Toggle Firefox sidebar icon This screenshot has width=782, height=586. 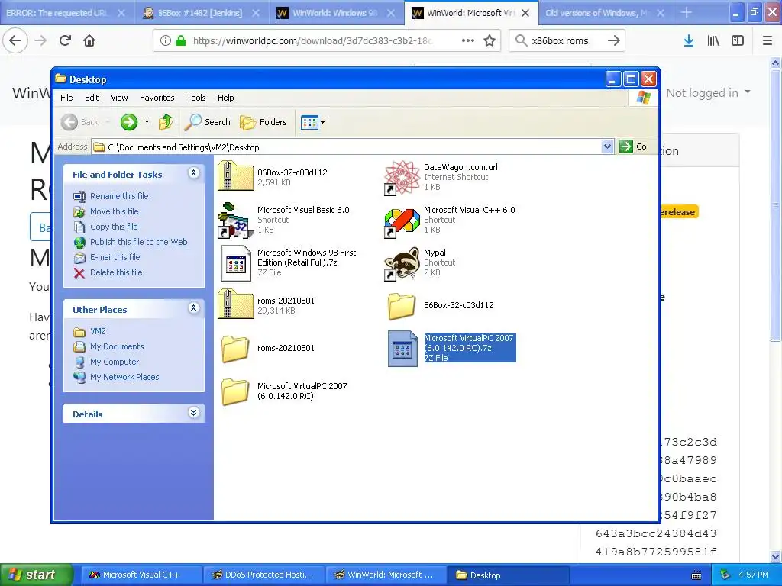[738, 40]
